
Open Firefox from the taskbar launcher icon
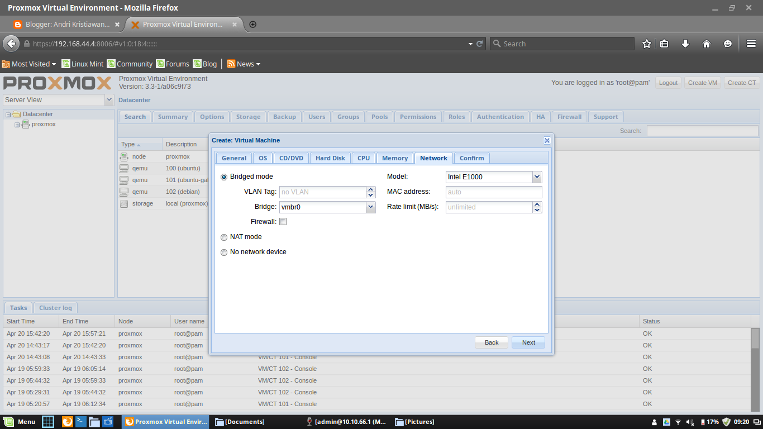[x=67, y=422]
